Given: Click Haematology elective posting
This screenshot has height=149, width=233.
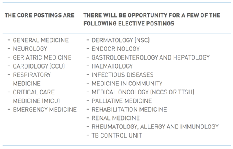Looking at the screenshot, I should coord(112,66).
